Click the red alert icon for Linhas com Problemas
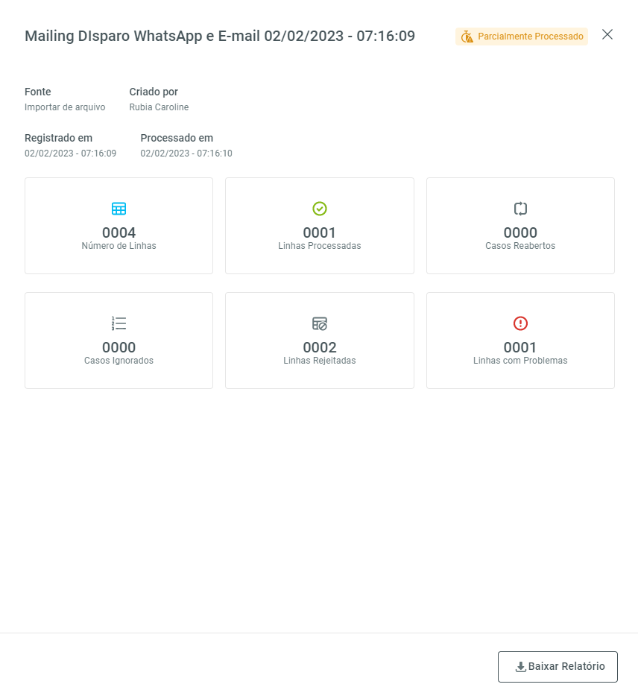Viewport: 638px width, 690px height. point(520,323)
